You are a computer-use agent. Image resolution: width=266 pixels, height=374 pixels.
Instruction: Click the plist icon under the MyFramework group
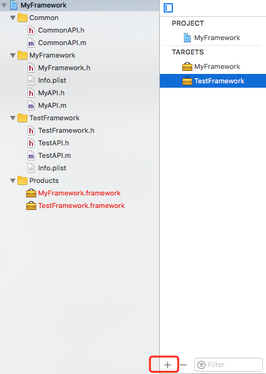tap(31, 80)
